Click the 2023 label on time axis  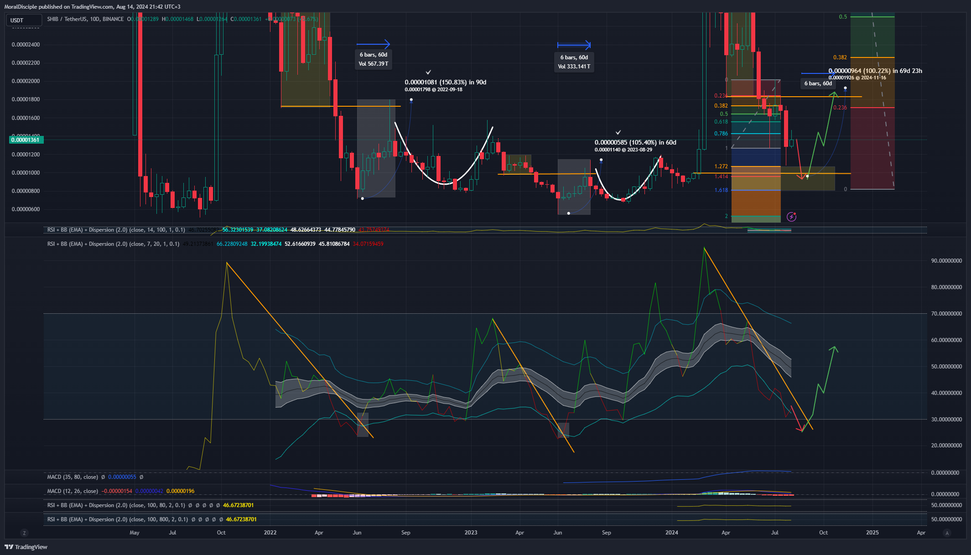tap(471, 533)
